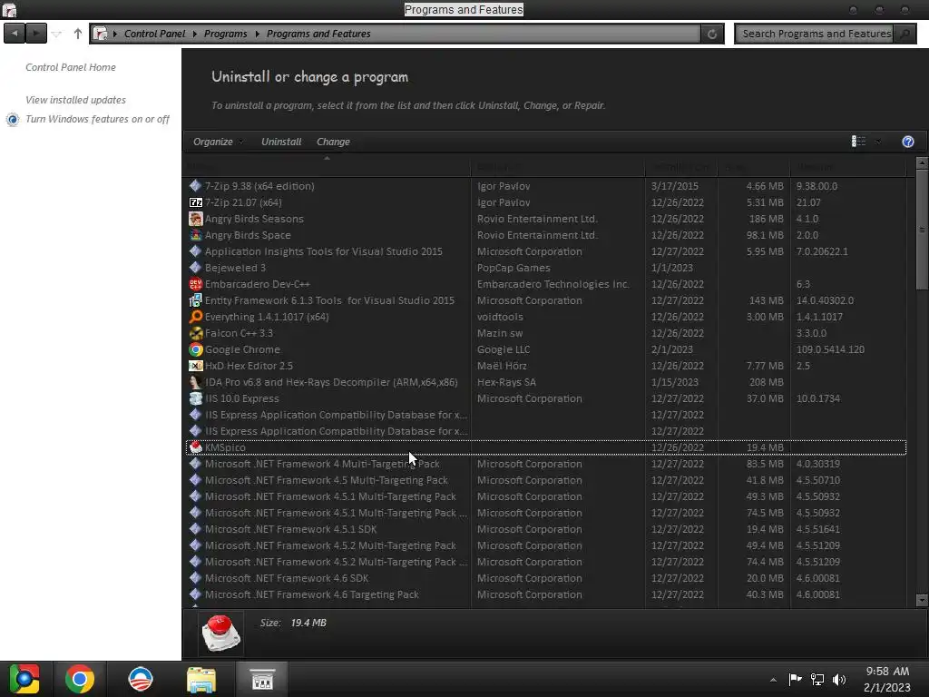Open the Action Center flag icon in tray
Image resolution: width=929 pixels, height=697 pixels.
tap(795, 679)
